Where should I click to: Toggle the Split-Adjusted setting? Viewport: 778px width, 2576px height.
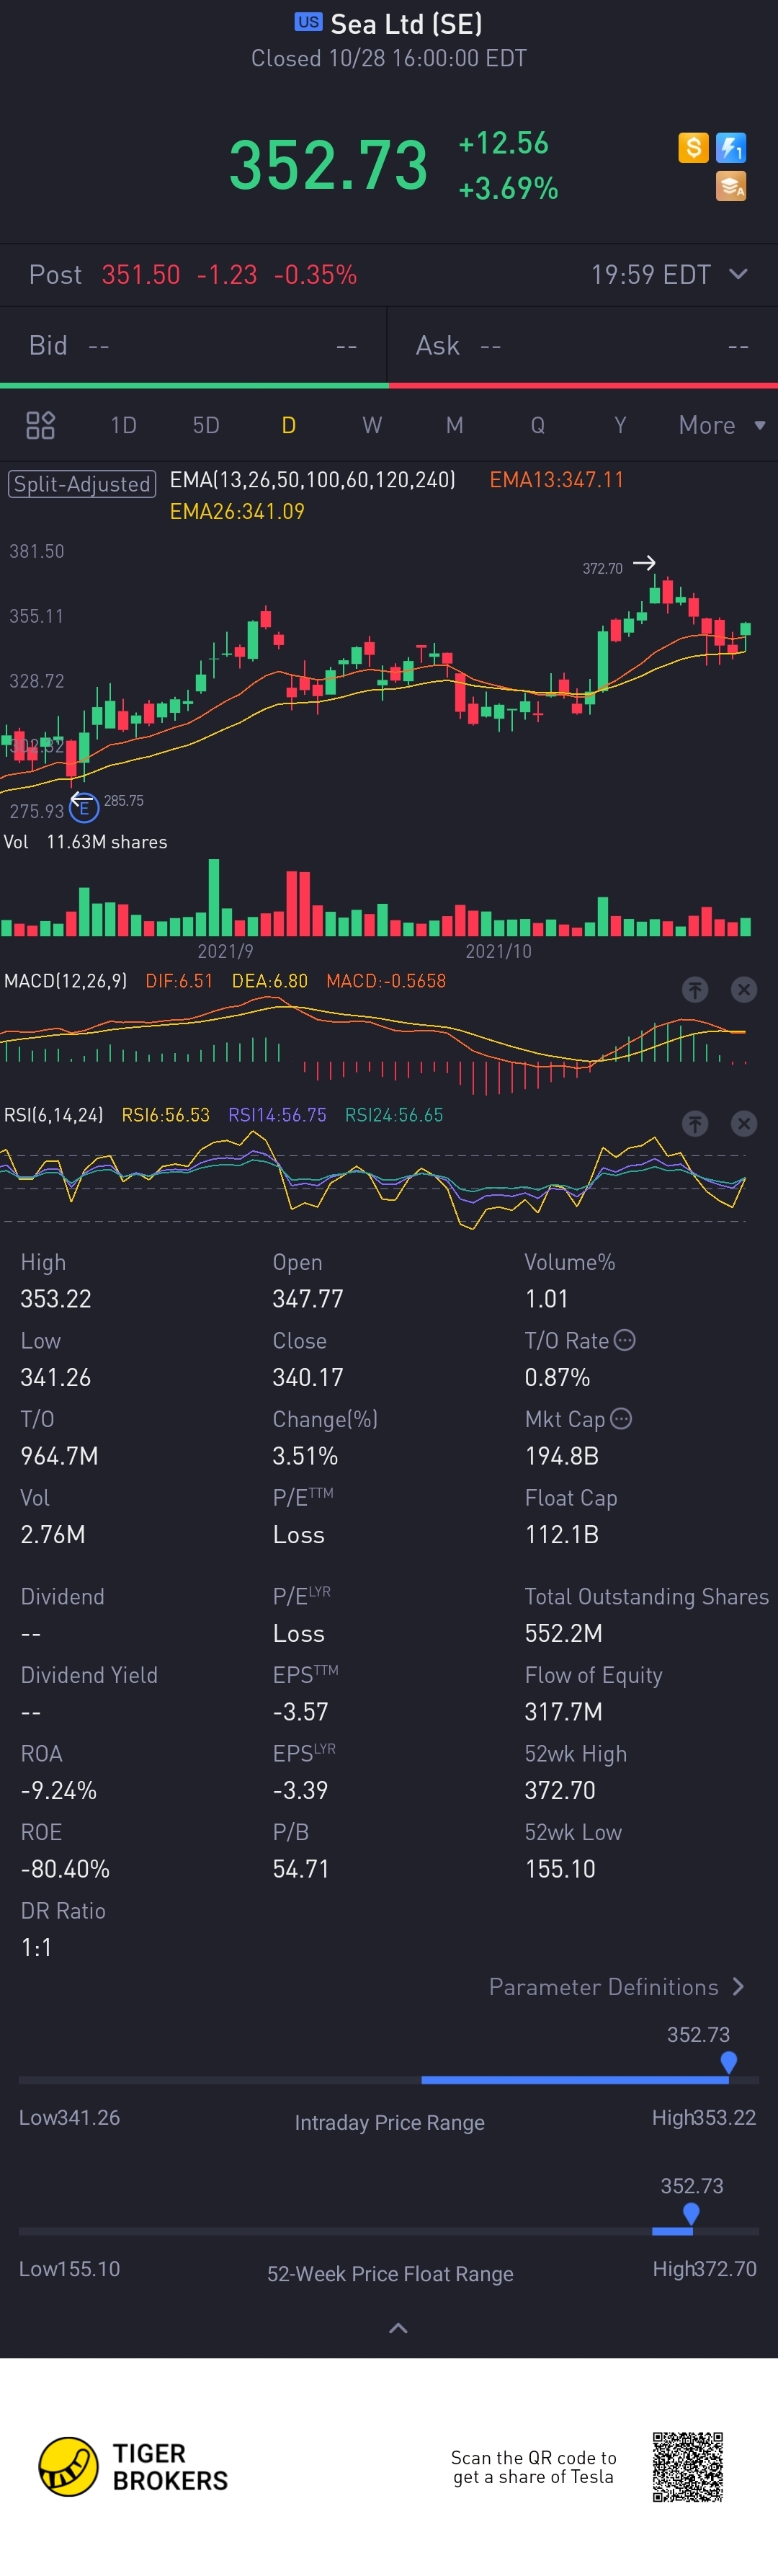point(82,484)
